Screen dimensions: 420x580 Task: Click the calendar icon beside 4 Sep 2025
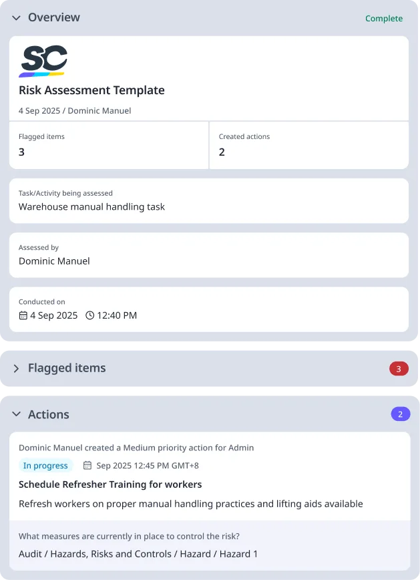click(x=23, y=315)
